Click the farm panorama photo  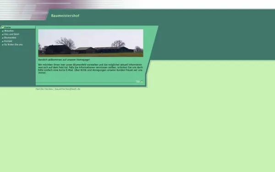click(x=91, y=43)
